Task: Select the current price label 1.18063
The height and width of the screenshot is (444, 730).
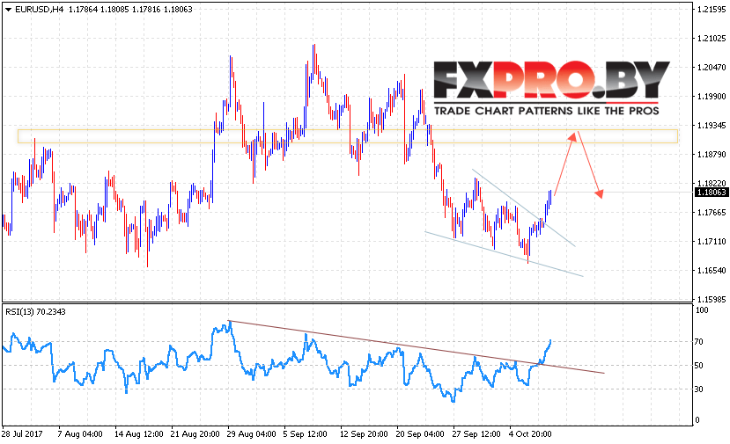Action: 711,192
